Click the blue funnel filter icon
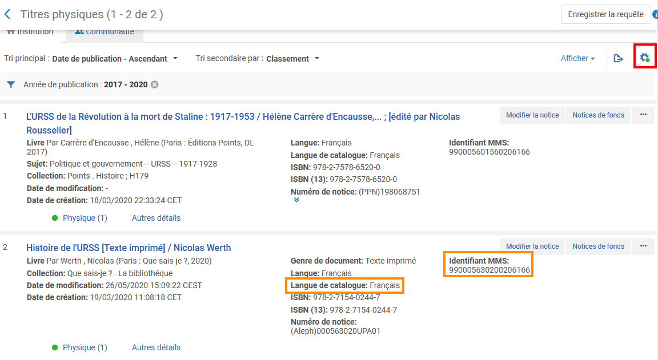The height and width of the screenshot is (360, 658). click(x=11, y=84)
